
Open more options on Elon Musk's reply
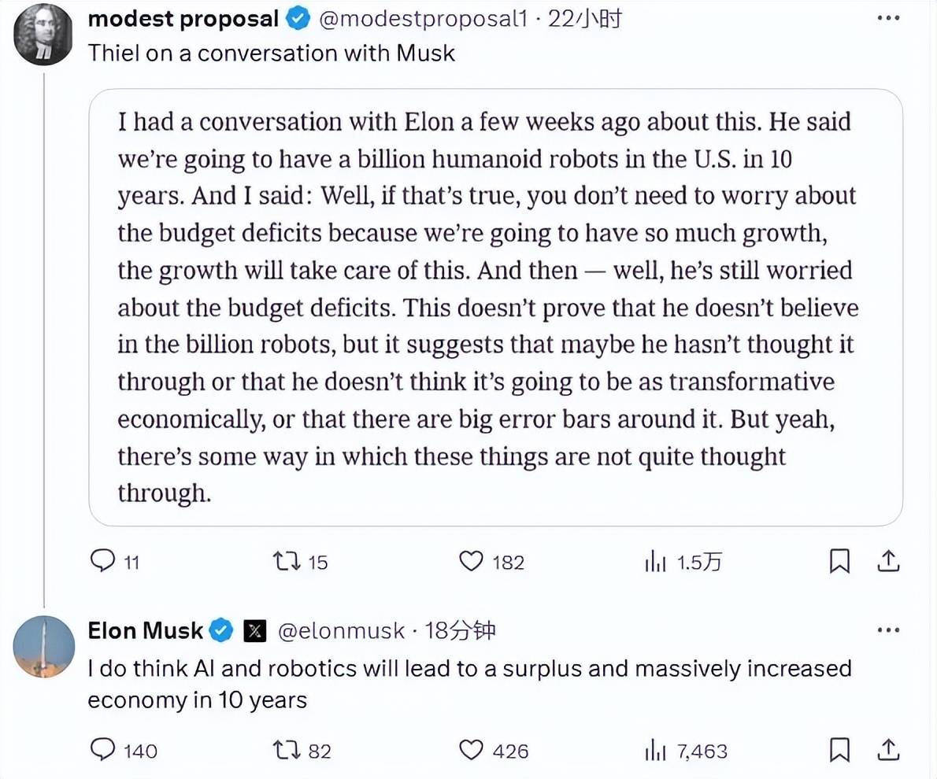tap(889, 629)
